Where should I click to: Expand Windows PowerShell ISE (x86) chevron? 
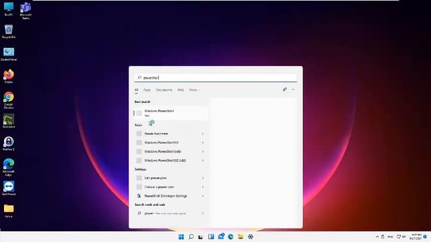(203, 161)
